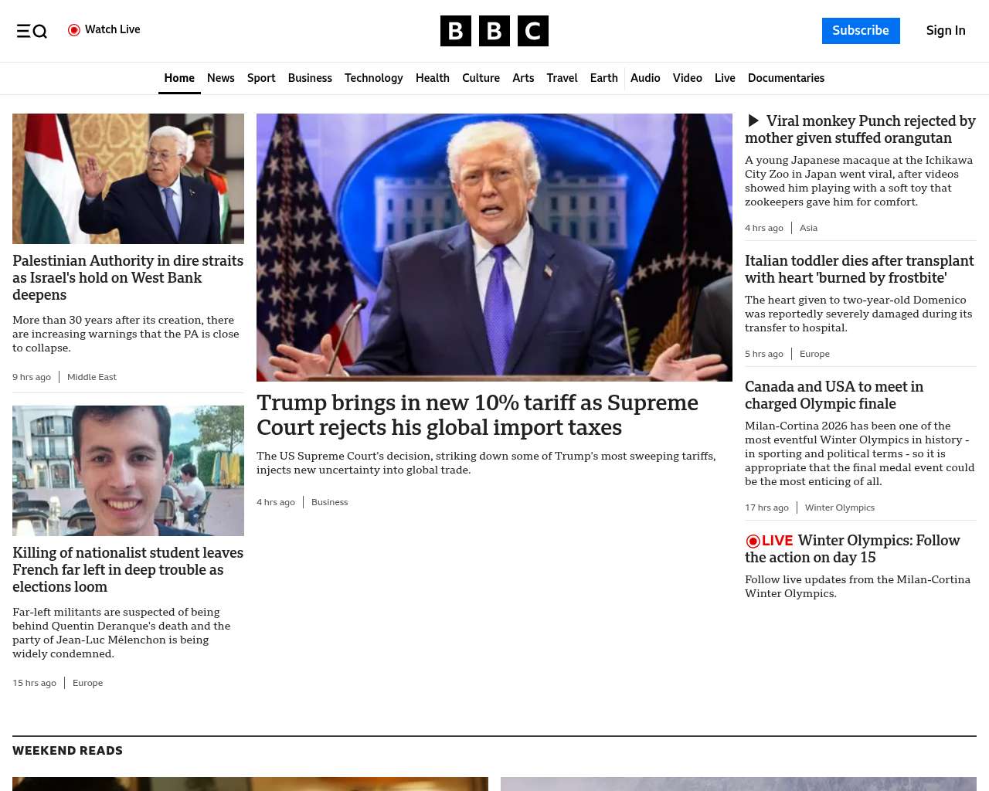Viewport: 989px width, 791px height.
Task: Click Sign In
Action: (x=946, y=31)
